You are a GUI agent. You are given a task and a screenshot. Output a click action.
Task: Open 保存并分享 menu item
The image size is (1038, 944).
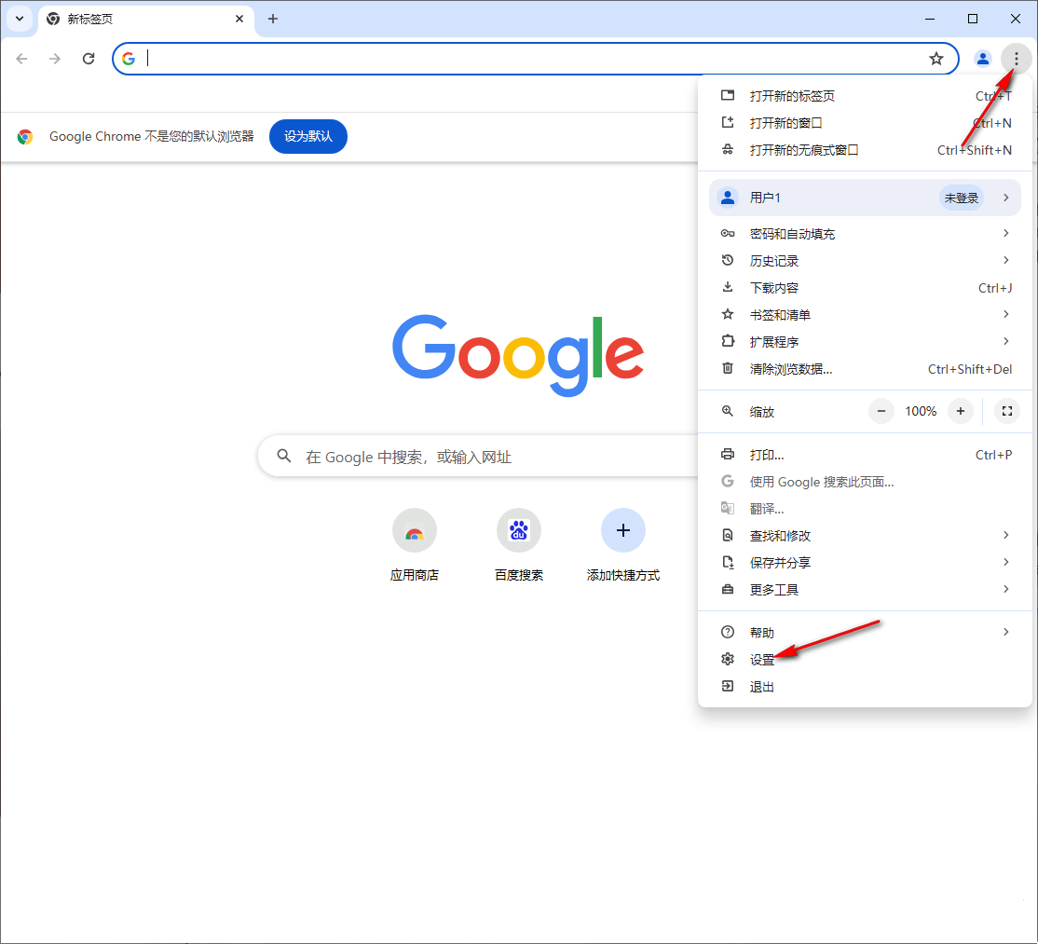(x=866, y=563)
